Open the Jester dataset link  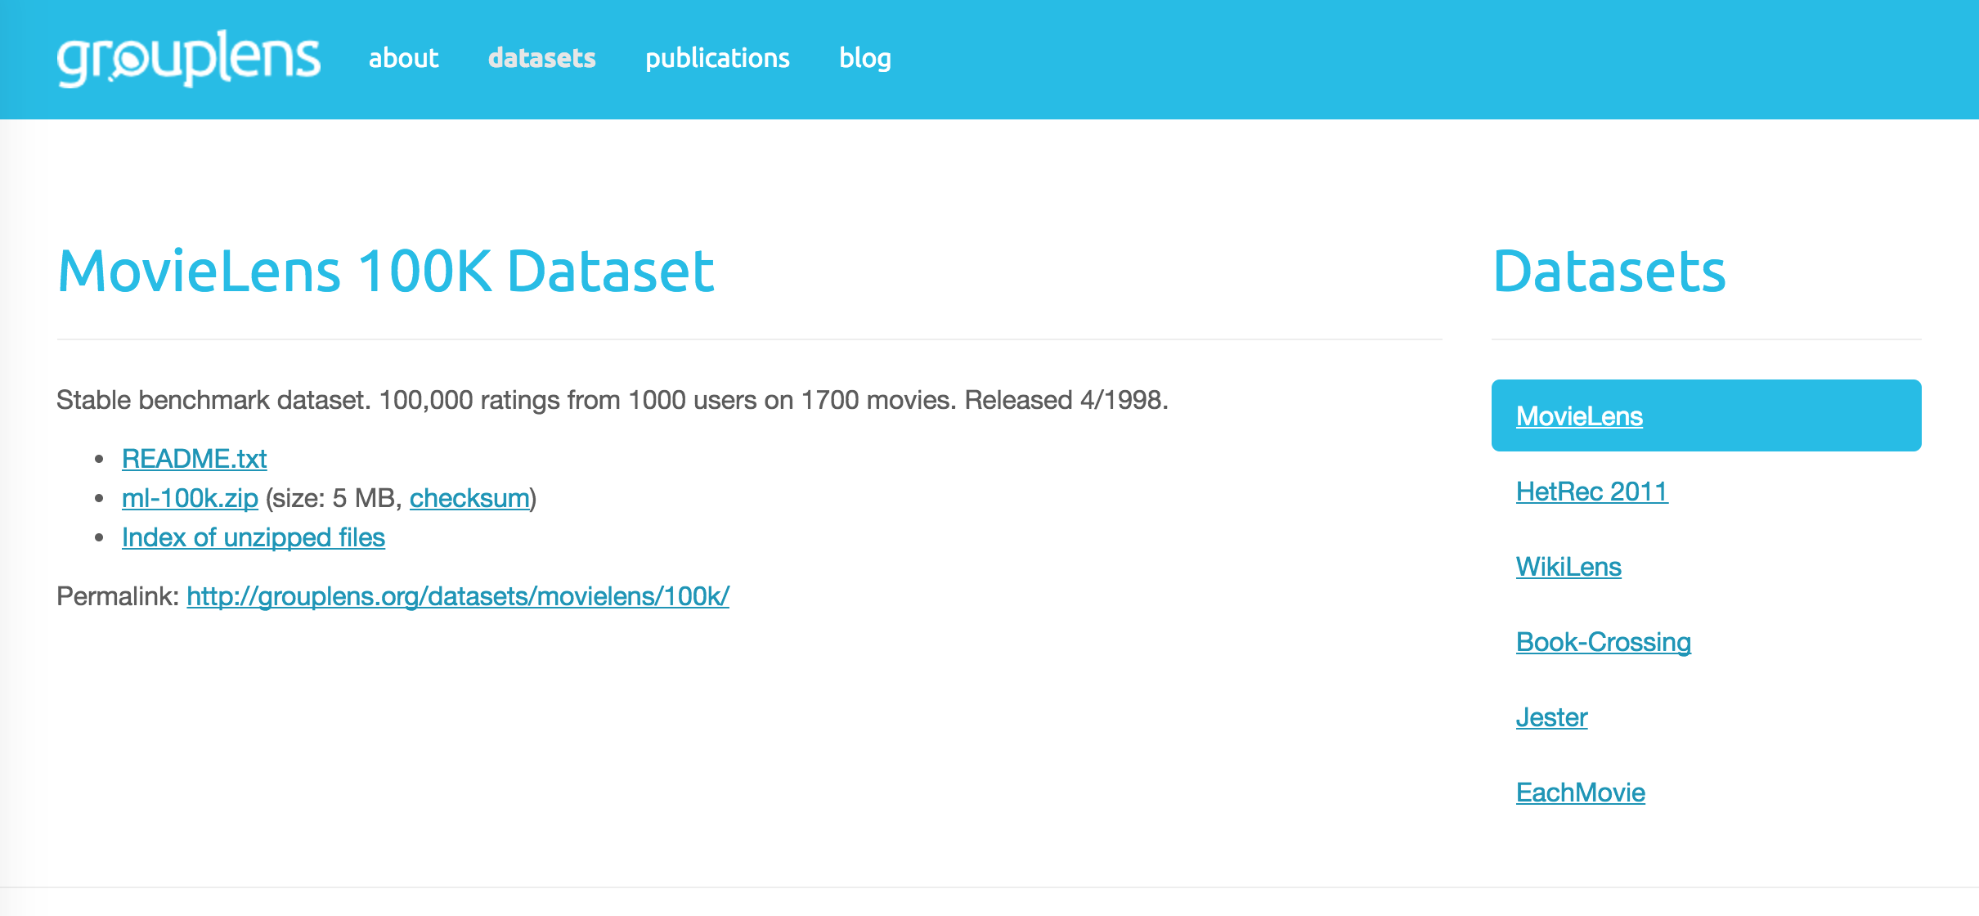(x=1551, y=717)
